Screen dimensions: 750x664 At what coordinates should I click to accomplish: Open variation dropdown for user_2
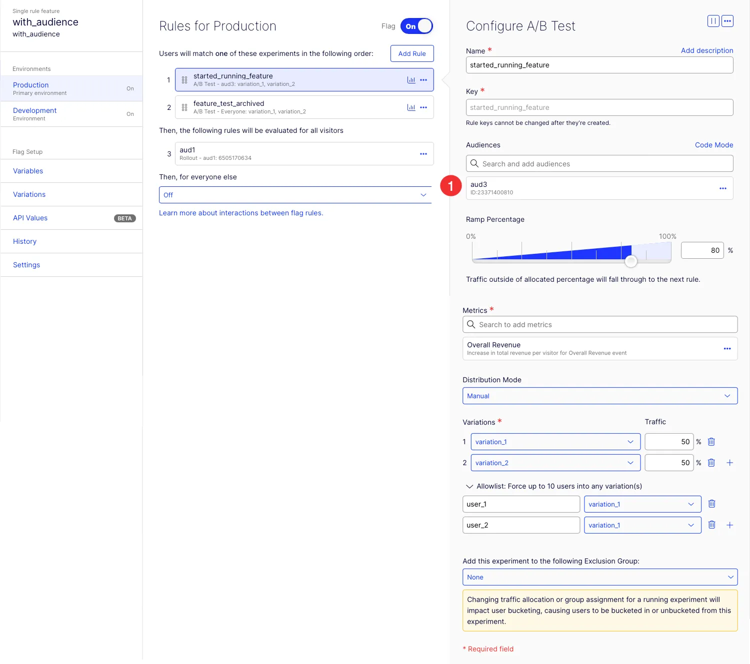642,525
